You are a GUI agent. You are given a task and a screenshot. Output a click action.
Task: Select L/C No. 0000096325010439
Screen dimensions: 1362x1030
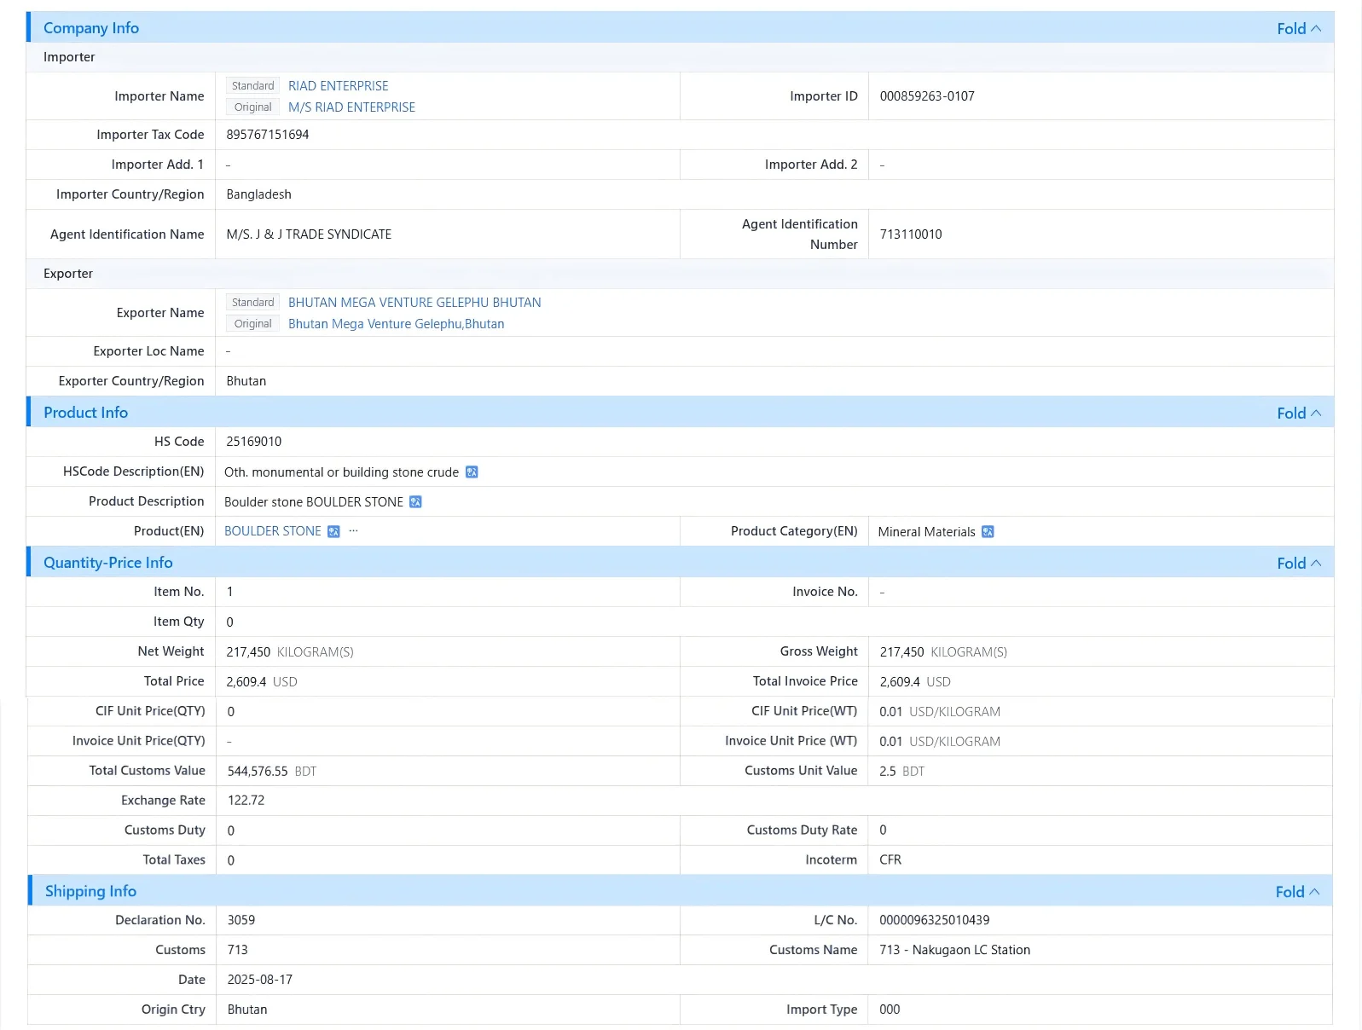(934, 920)
